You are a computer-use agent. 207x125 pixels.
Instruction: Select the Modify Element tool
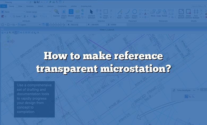(x=181, y=14)
